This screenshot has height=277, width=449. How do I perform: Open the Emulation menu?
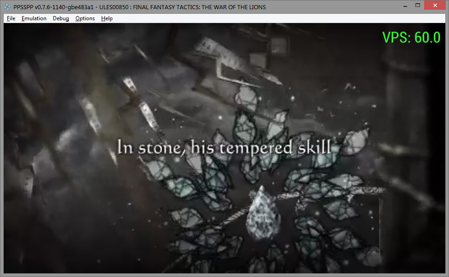click(x=34, y=18)
